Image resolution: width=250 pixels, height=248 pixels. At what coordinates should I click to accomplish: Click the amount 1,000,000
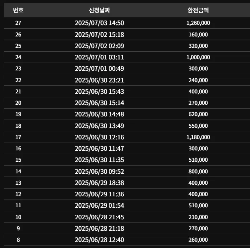click(x=198, y=57)
